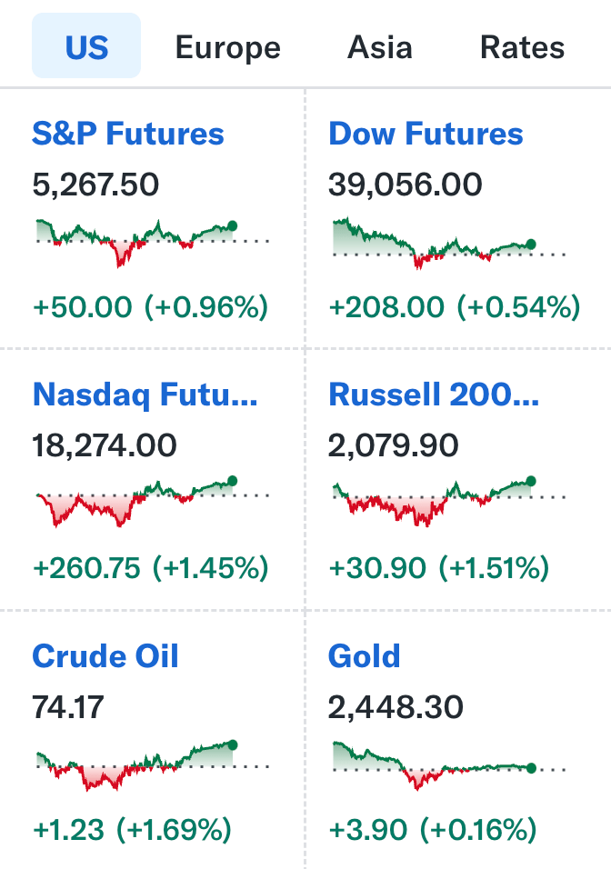Switch to the Europe tab
611x869 pixels.
pyautogui.click(x=227, y=46)
